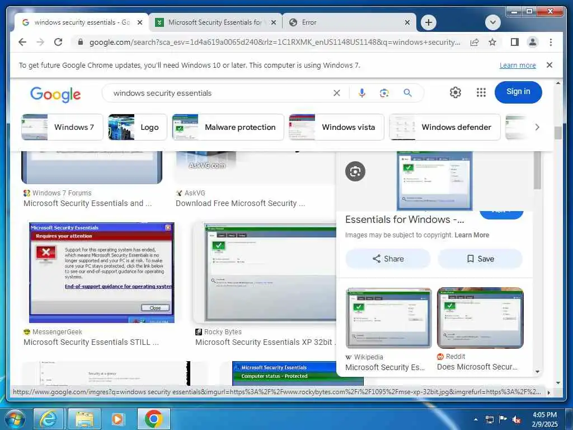Close the Error tab

tap(407, 22)
